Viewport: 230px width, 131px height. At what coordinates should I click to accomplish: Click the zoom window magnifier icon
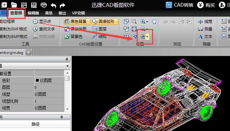coord(134,21)
